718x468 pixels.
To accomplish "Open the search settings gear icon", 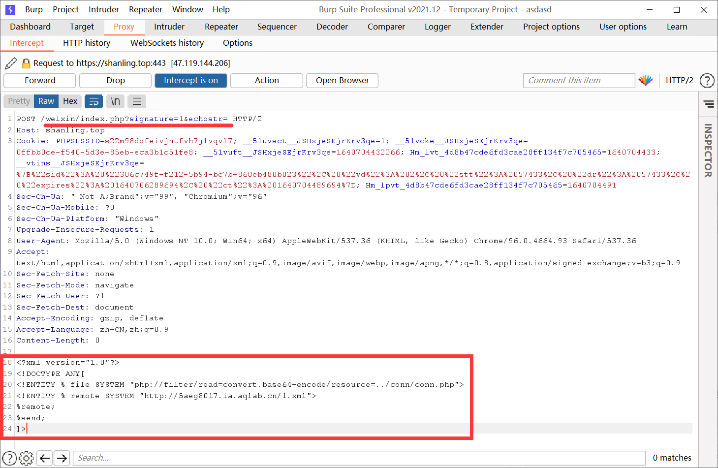I will (27, 458).
